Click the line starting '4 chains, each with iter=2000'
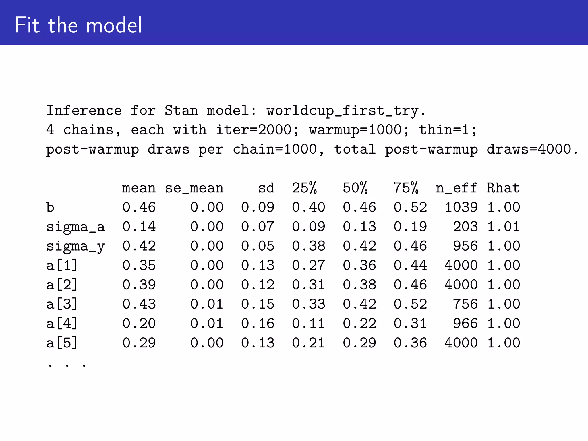588x441 pixels. (261, 130)
